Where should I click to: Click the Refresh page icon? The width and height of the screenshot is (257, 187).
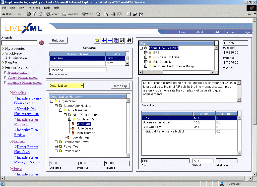[35, 14]
